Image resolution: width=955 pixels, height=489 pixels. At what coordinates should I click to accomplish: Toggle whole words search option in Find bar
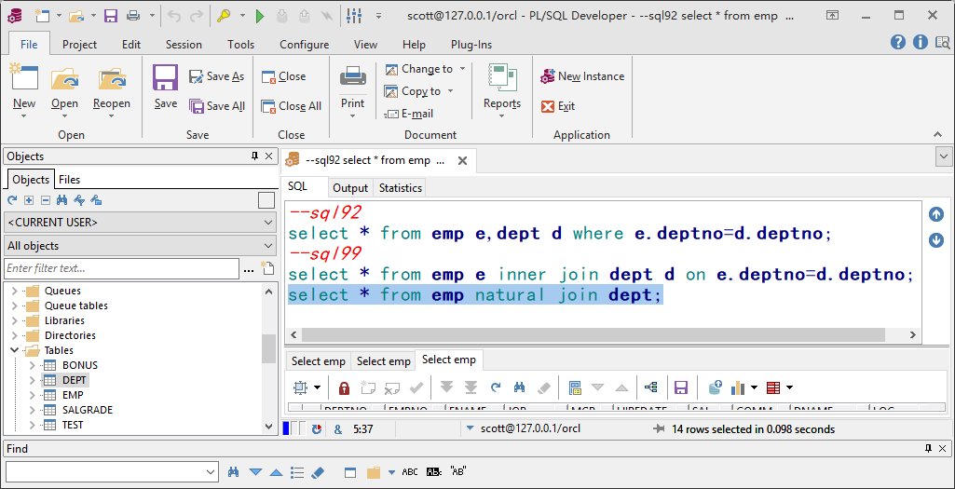click(x=433, y=472)
